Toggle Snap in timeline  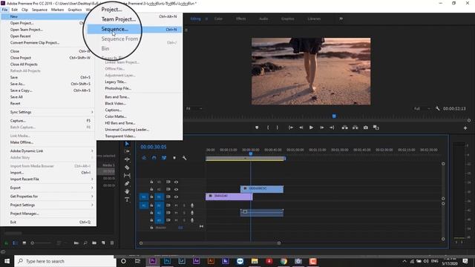click(154, 158)
